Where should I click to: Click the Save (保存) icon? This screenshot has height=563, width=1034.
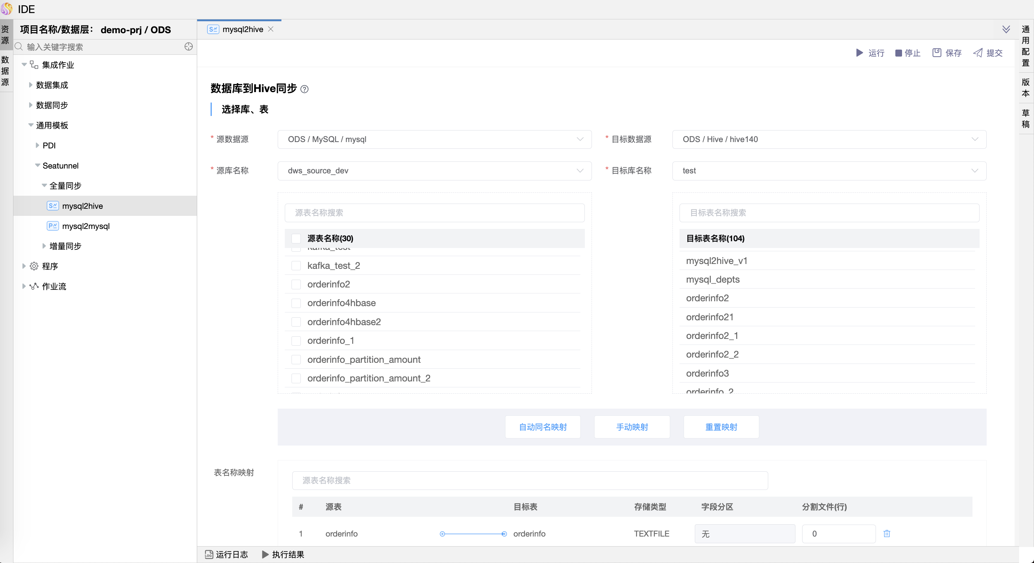click(936, 53)
